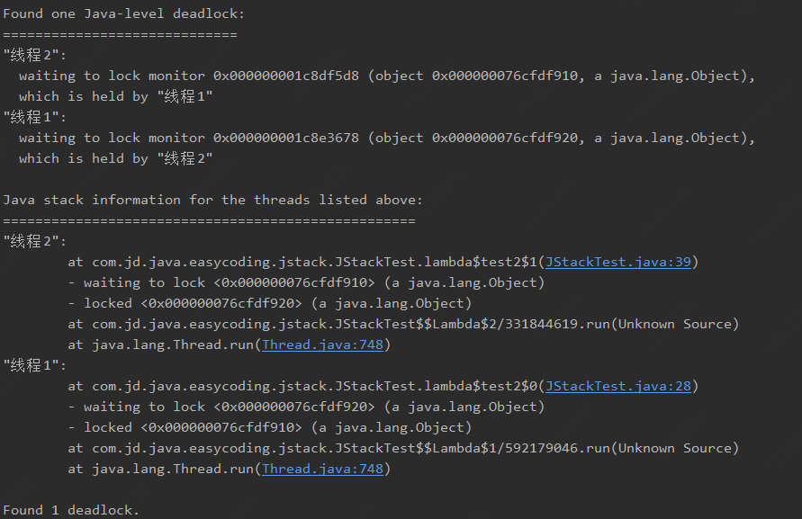
Task: Follow Thread.java:748 link below Lambda$2/331844619 line
Action: click(323, 345)
